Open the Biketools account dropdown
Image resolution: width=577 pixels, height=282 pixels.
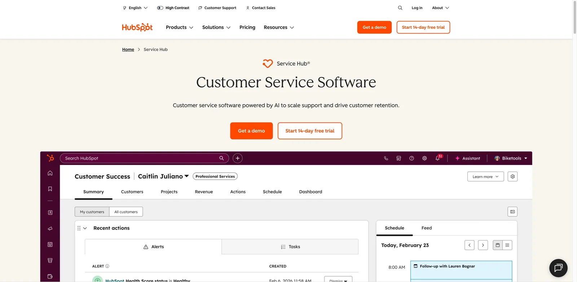[511, 158]
